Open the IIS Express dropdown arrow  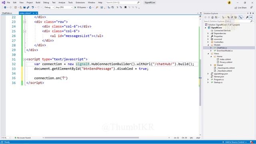(x=87, y=7)
